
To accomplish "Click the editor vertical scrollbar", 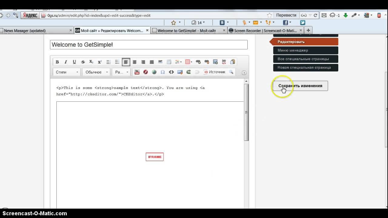I will click(x=246, y=112).
